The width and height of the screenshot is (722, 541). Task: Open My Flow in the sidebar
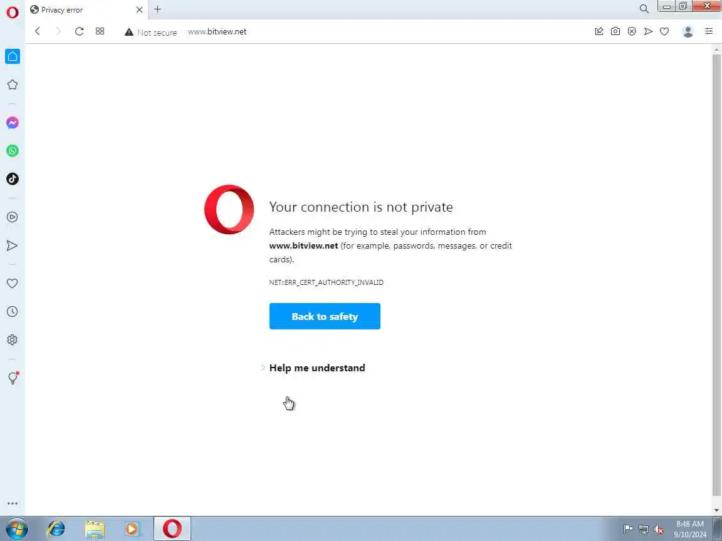click(x=13, y=245)
